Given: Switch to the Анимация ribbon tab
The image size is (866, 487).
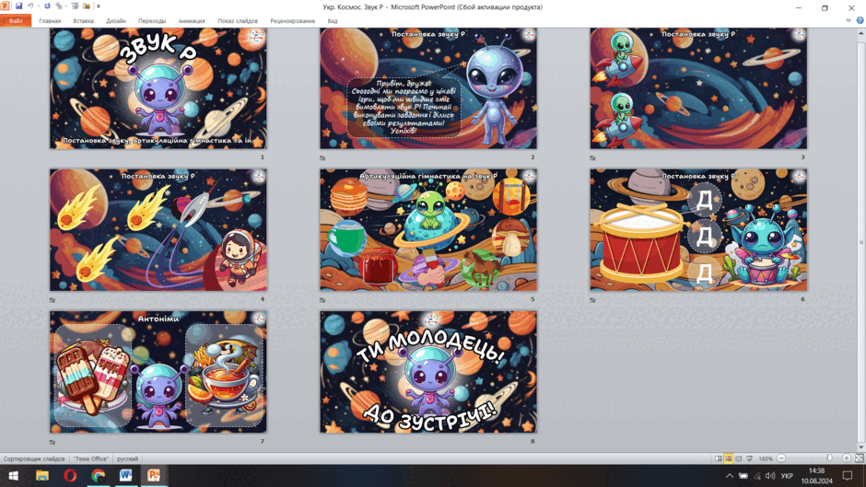Looking at the screenshot, I should (192, 21).
